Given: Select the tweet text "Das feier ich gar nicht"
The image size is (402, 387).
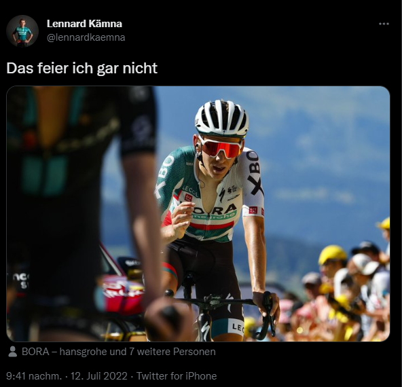Looking at the screenshot, I should [x=81, y=68].
